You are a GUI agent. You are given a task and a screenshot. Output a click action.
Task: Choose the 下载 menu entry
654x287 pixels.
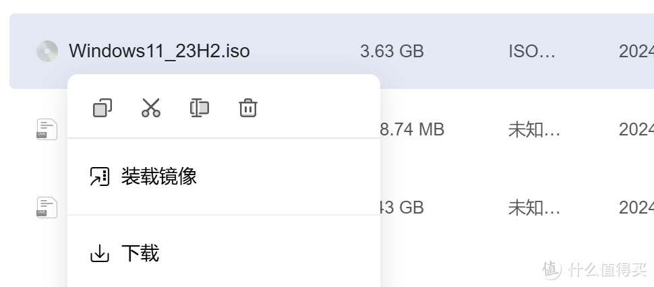tap(140, 253)
